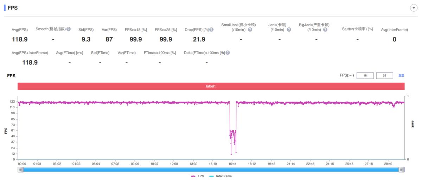This screenshot has height=185, width=422.
Task: Toggle the FPS series in the chart legend
Action: [198, 176]
